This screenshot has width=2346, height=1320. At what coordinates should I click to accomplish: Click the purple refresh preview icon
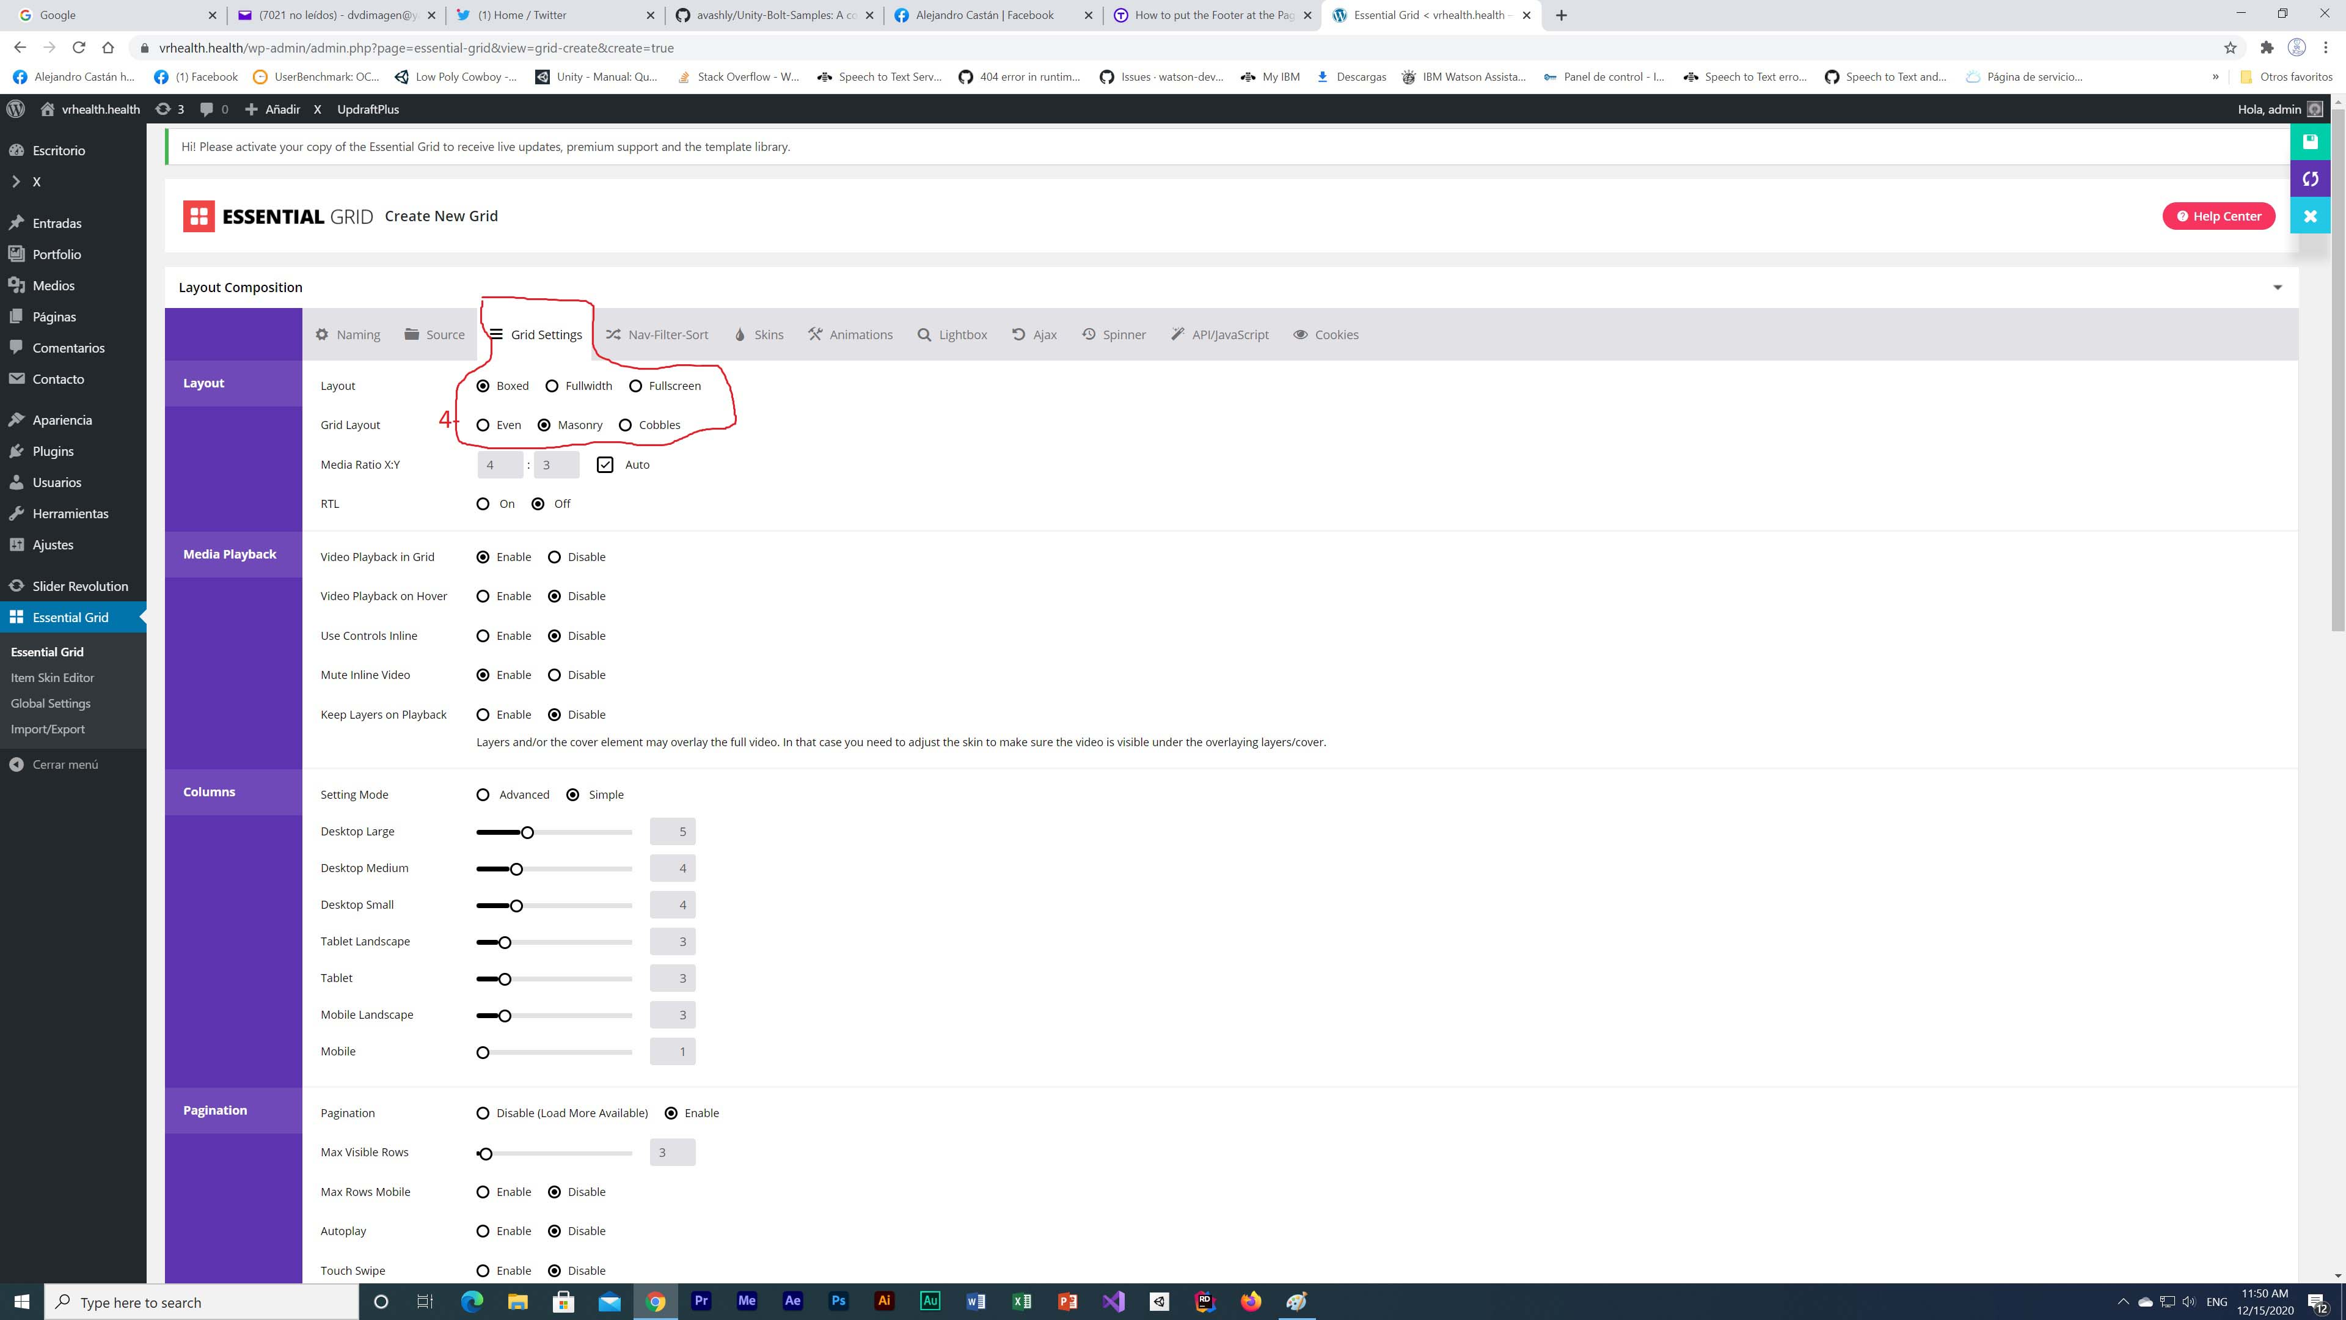tap(2309, 178)
